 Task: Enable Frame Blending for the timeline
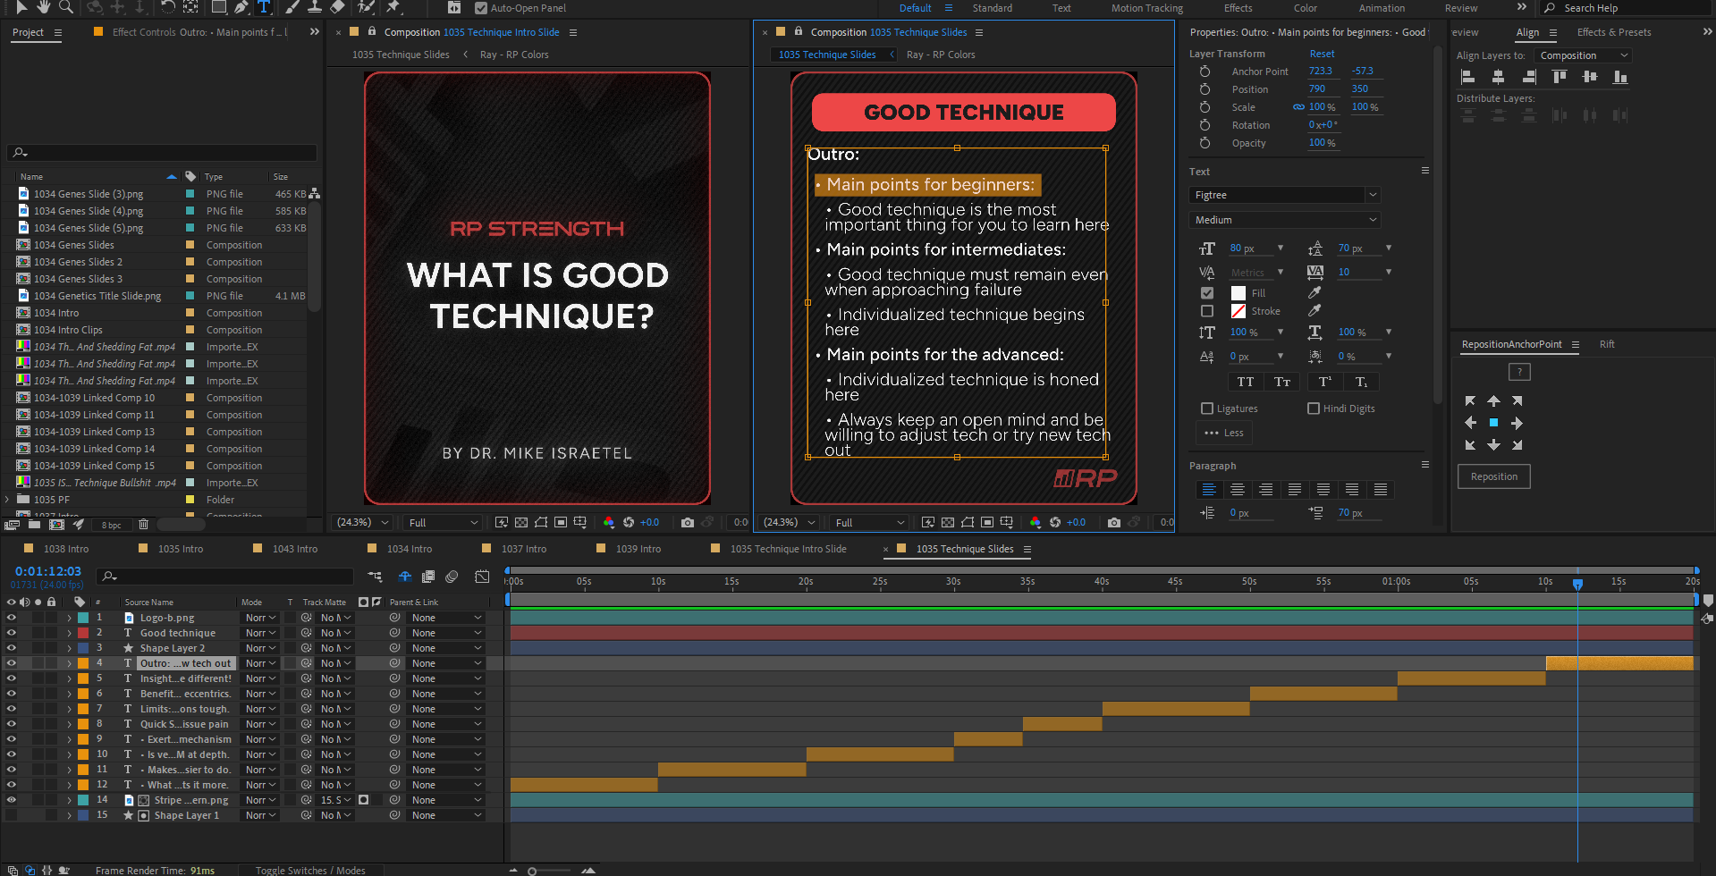click(x=428, y=577)
